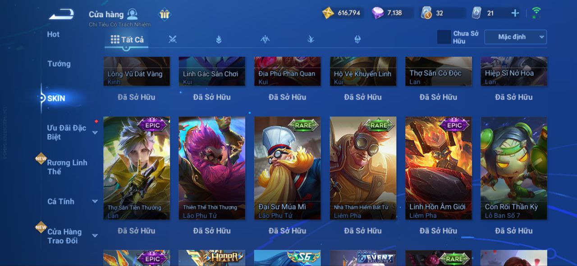This screenshot has width=577, height=266.
Task: Expand the Cửa Hàng Trao Đổi section
Action: 71,236
